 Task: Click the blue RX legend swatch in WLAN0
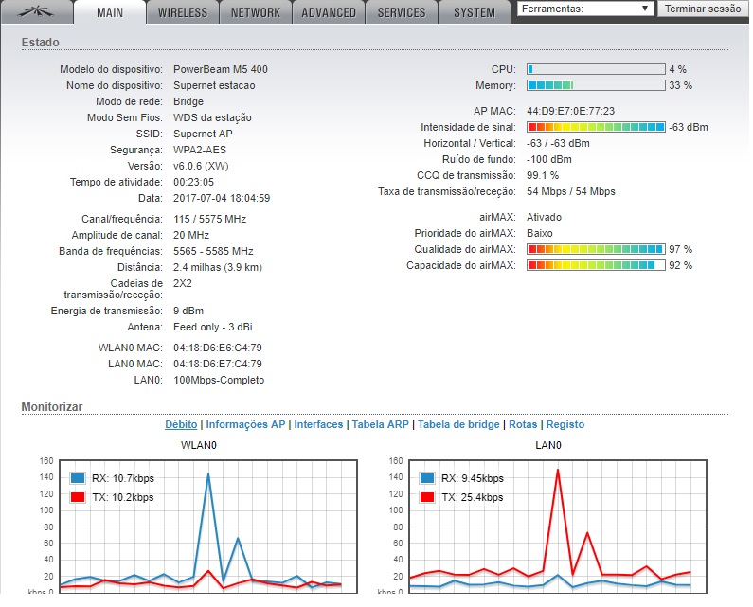pos(78,478)
